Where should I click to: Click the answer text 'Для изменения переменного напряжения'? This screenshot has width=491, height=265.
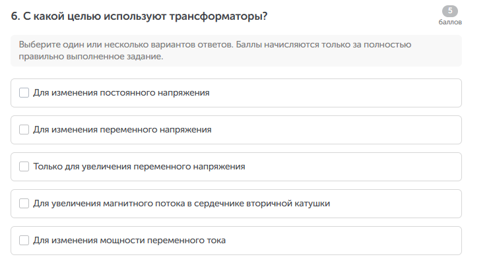[x=122, y=130]
